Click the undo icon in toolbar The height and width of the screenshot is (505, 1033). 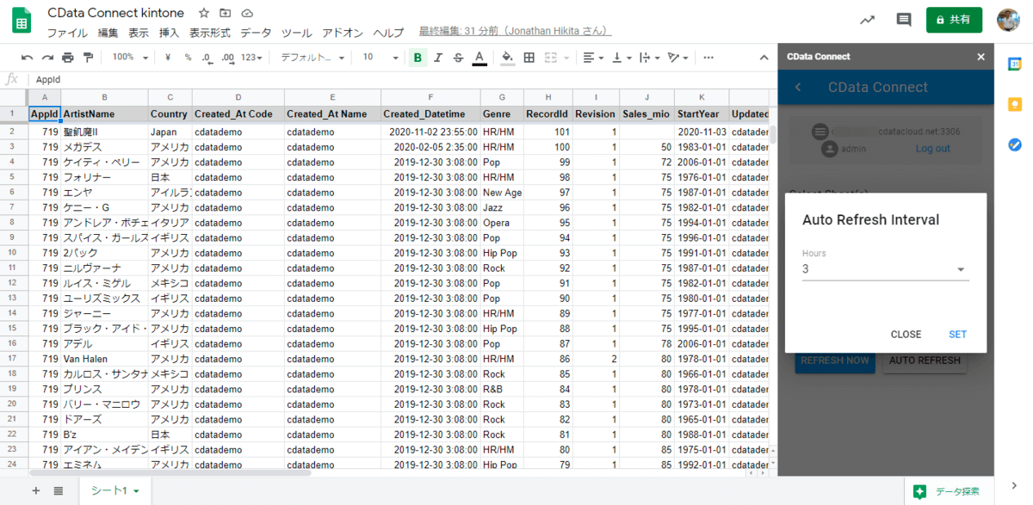28,58
